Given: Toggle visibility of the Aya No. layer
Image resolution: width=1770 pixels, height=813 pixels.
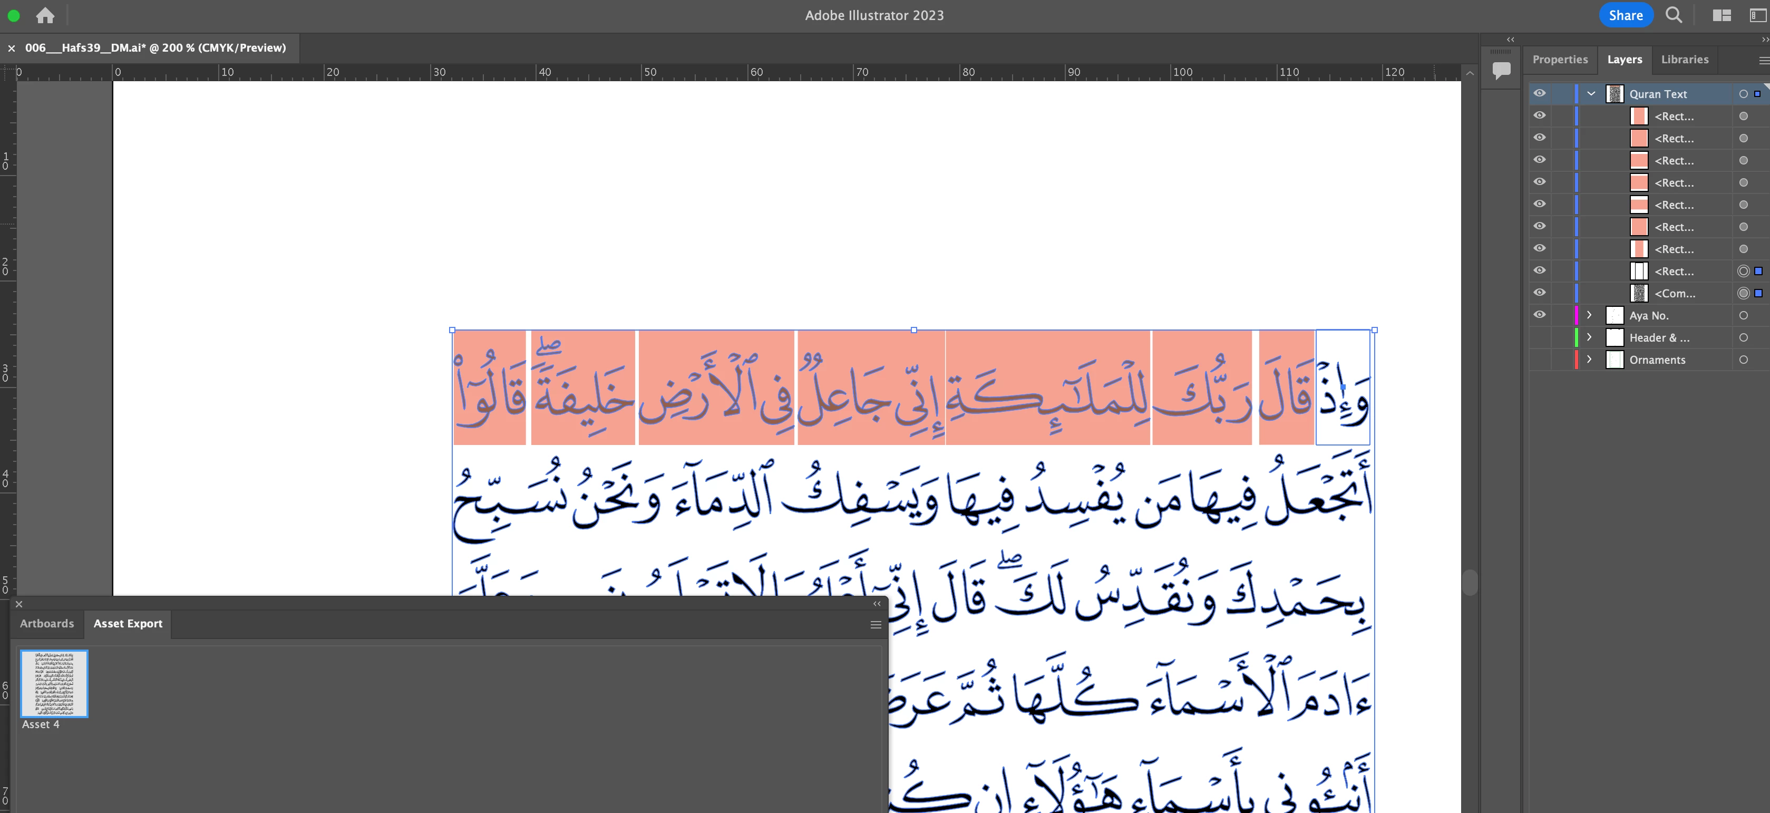Looking at the screenshot, I should [x=1539, y=315].
